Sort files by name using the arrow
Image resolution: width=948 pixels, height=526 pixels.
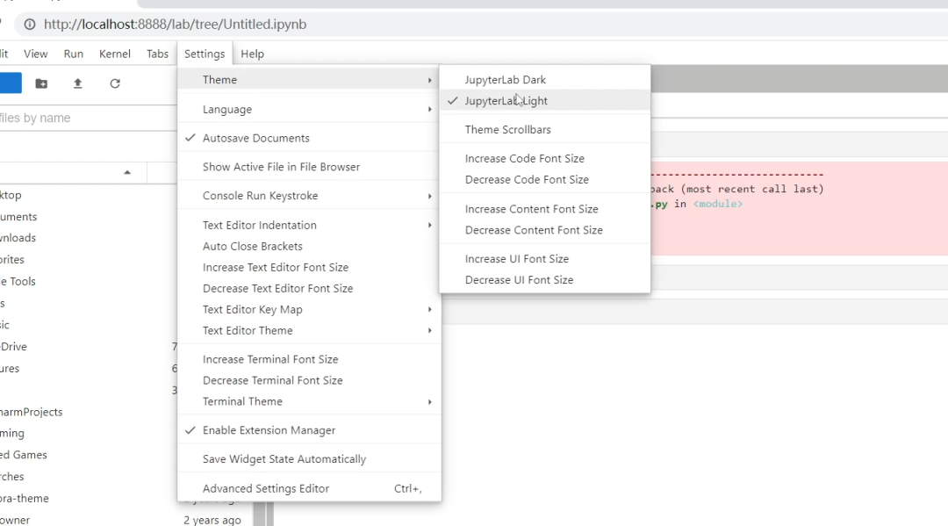tap(127, 172)
